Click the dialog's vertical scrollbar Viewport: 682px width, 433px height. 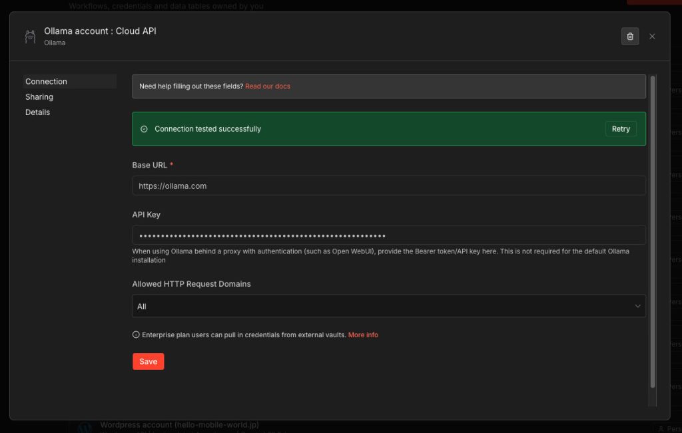point(653,233)
